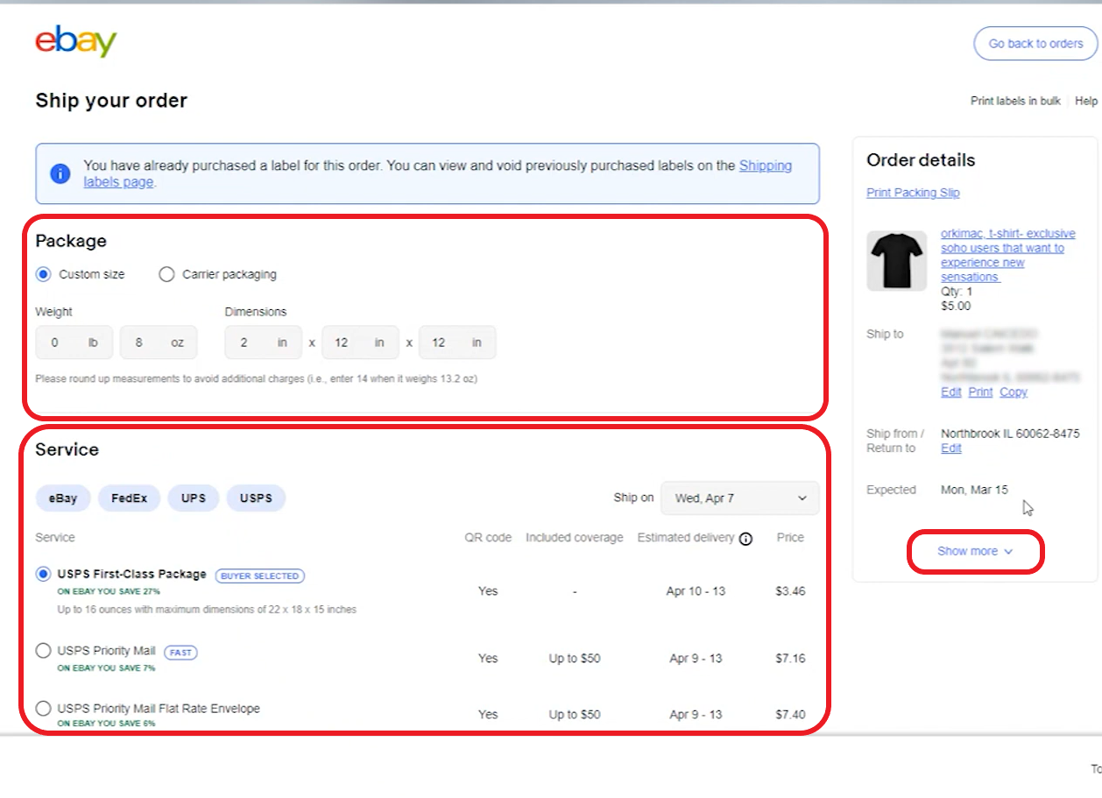This screenshot has width=1102, height=798.
Task: Click the black t-shirt product thumbnail
Action: pyautogui.click(x=896, y=261)
